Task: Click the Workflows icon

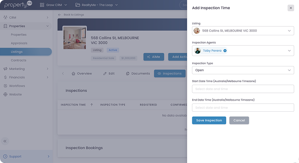Action: click(x=5, y=86)
